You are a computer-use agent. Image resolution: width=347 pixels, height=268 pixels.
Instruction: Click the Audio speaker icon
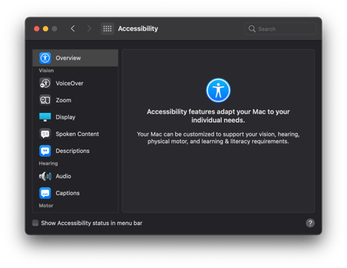tap(45, 176)
